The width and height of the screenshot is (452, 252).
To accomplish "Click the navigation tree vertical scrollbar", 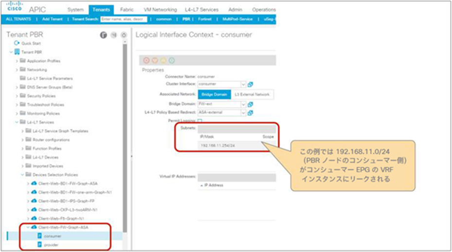I will click(125, 137).
